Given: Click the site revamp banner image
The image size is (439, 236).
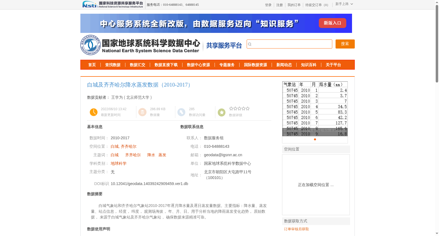Looking at the screenshot, I should (x=216, y=23).
